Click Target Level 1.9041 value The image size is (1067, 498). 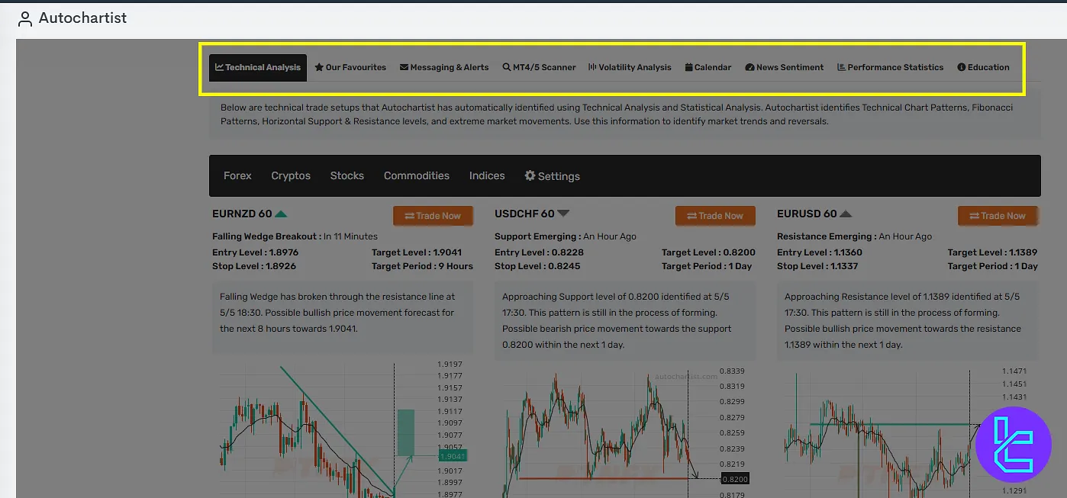point(446,252)
